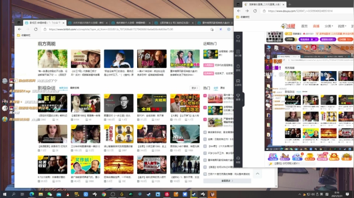Select 有新动态 tab in 影视杂谈
The height and width of the screenshot is (198, 354).
pos(63,88)
